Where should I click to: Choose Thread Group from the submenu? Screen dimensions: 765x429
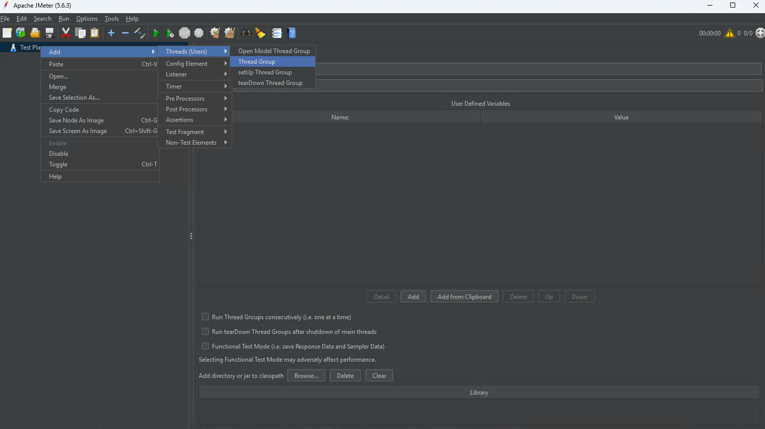pyautogui.click(x=273, y=61)
